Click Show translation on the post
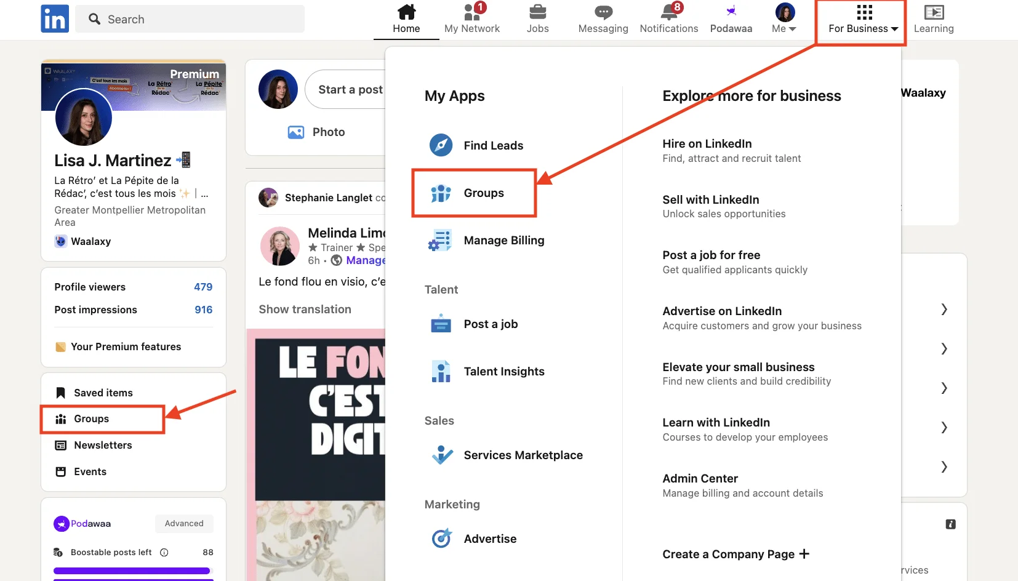The width and height of the screenshot is (1018, 581). click(305, 310)
